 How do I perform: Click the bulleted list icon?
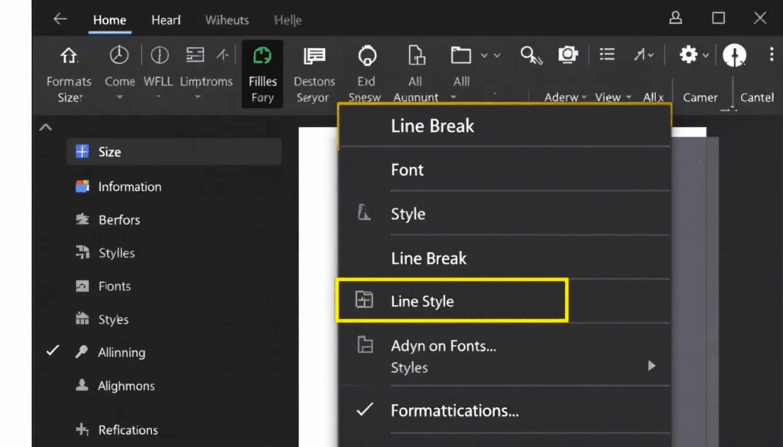pos(606,54)
